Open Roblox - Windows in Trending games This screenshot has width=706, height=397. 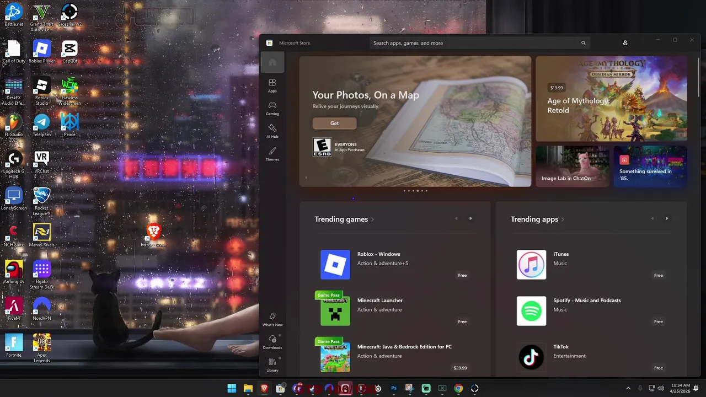(395, 265)
